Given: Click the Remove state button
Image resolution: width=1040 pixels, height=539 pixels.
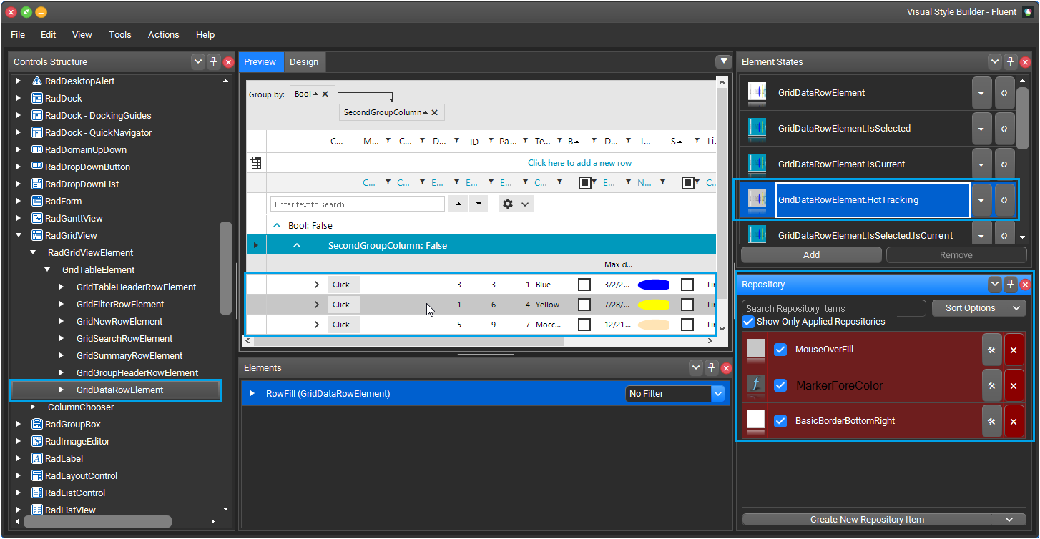Looking at the screenshot, I should click(956, 254).
